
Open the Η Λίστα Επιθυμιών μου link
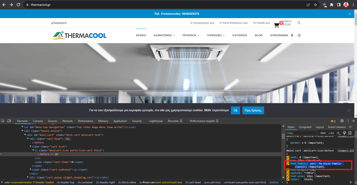(234, 23)
